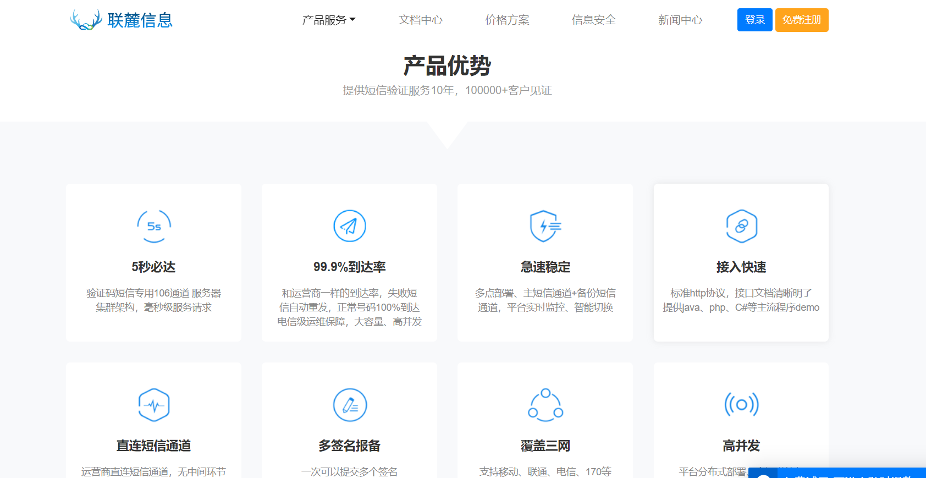Screen dimensions: 926x478
Task: Open the 价格方案 nav item
Action: click(x=507, y=20)
